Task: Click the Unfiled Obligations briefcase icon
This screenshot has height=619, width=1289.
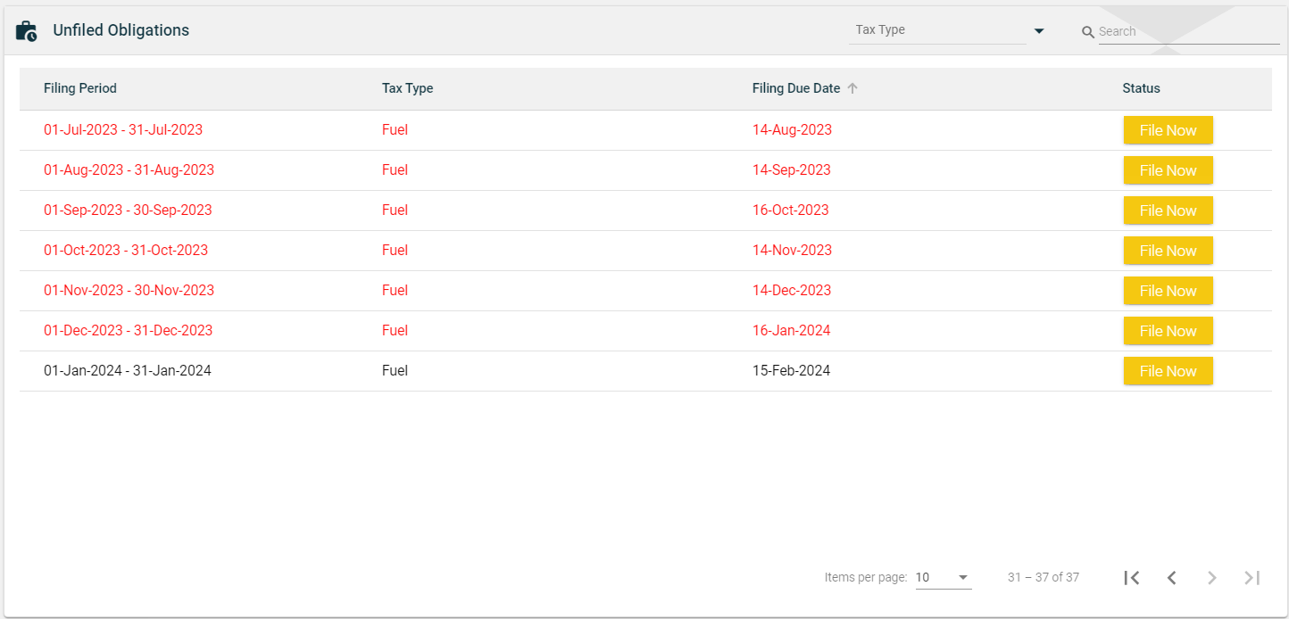Action: pyautogui.click(x=27, y=31)
